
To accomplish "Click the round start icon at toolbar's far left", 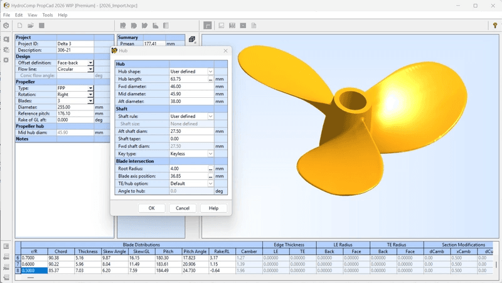I will click(6, 26).
